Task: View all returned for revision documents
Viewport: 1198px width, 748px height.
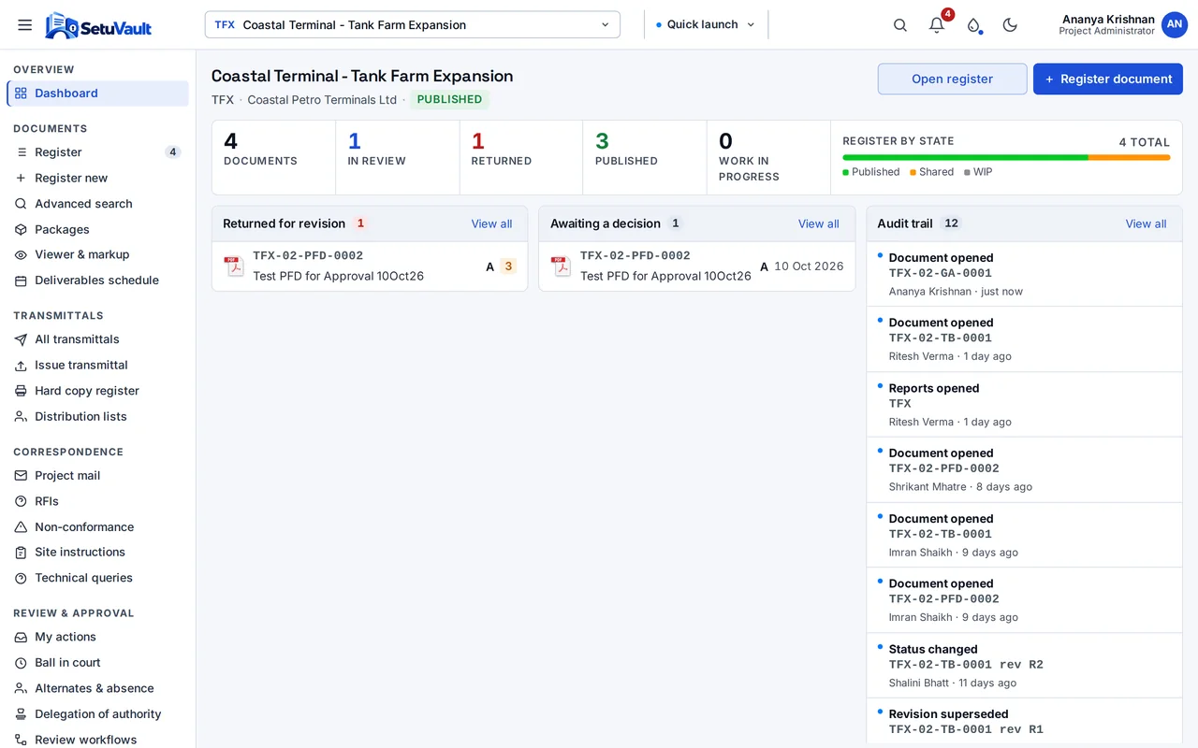Action: point(491,224)
